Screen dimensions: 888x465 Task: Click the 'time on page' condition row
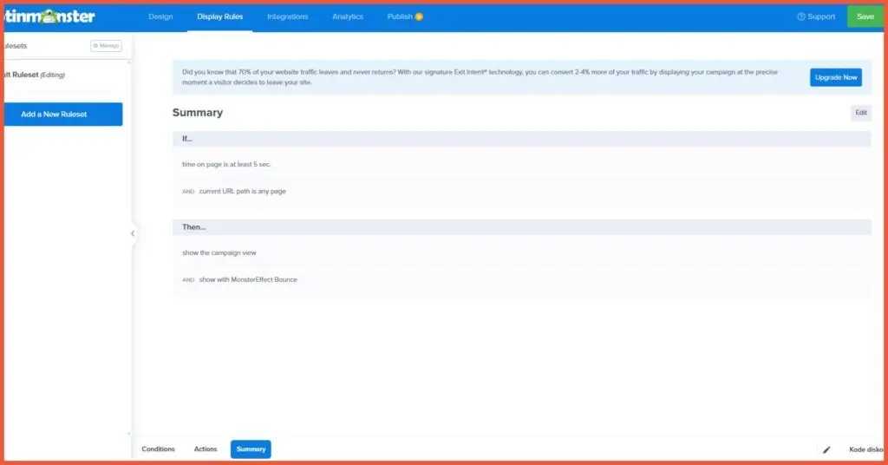[x=227, y=164]
